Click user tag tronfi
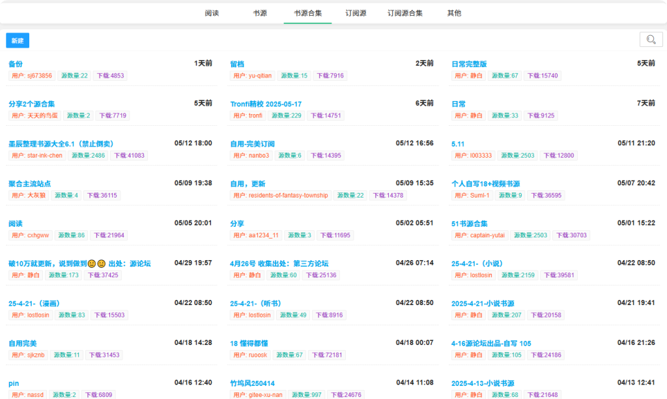This screenshot has height=399, width=667. pyautogui.click(x=248, y=115)
